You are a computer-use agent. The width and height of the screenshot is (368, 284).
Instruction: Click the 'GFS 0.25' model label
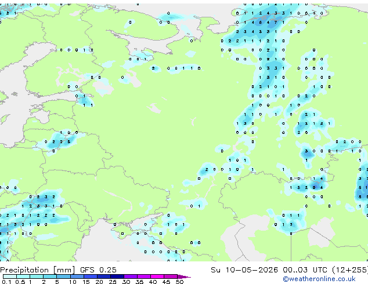(98, 270)
